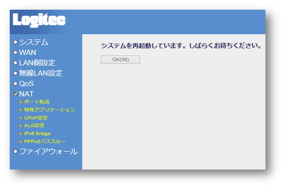
Task: Click the bullet icon beside ファイアウォール
Action: coord(15,151)
